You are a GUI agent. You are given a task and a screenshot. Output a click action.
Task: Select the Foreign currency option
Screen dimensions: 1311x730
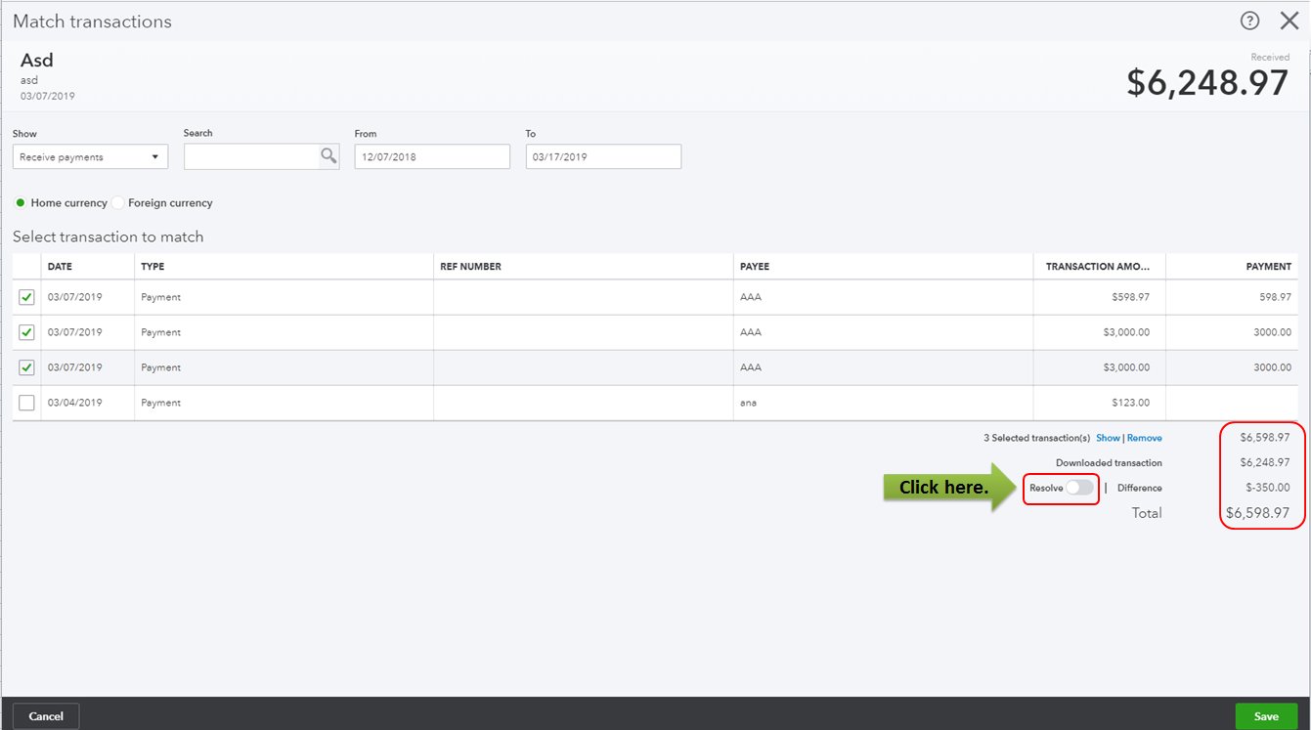coord(117,202)
